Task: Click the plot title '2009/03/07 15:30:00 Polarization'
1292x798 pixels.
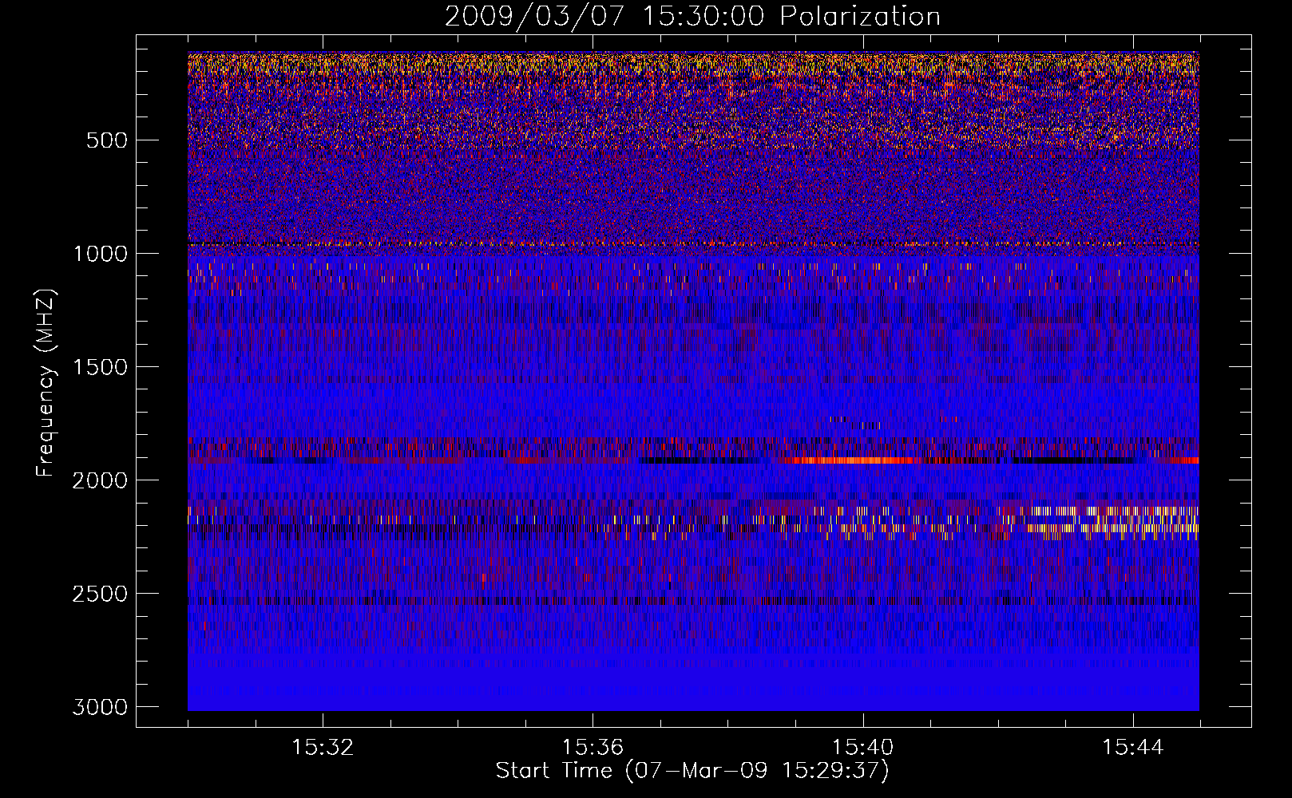Action: [692, 17]
